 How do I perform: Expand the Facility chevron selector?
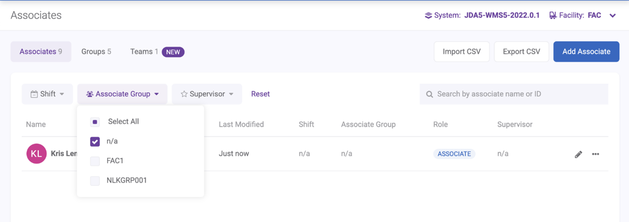click(612, 16)
